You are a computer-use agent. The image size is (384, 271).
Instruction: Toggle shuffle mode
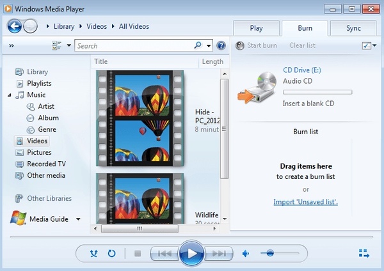94,253
